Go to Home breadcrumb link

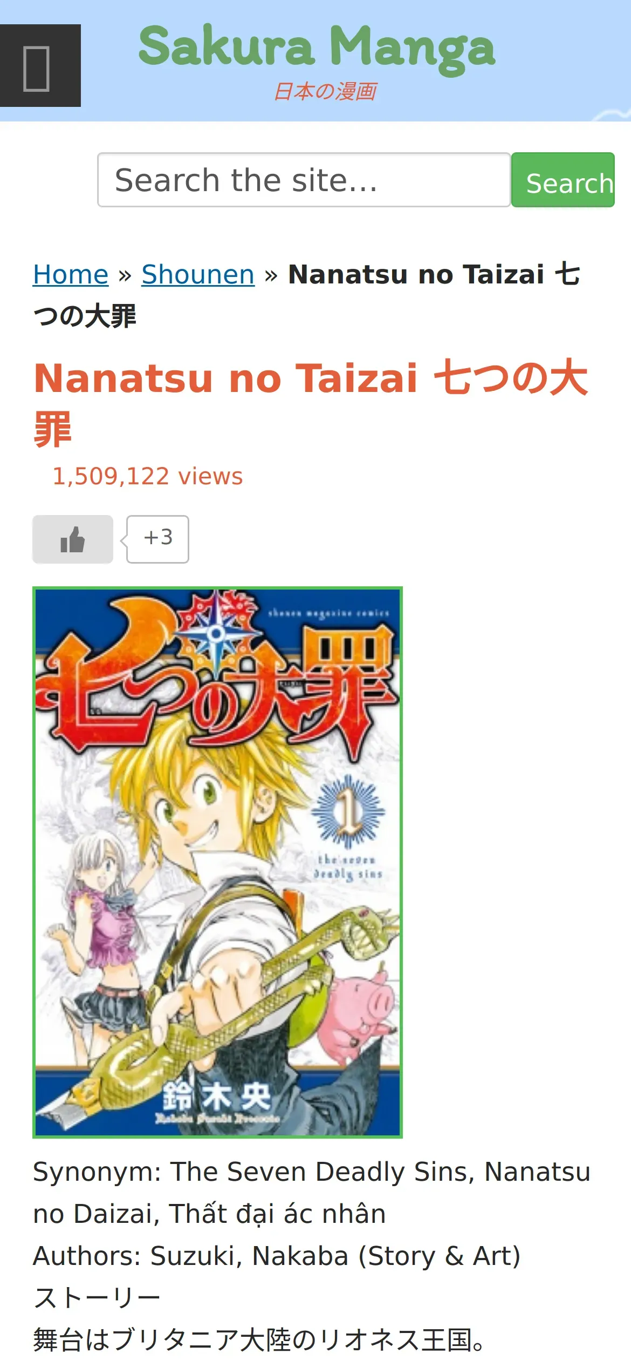click(x=71, y=274)
